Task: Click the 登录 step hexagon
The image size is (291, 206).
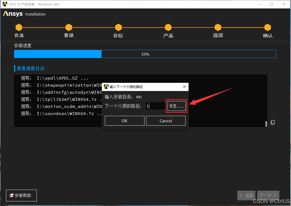Action: click(x=69, y=27)
